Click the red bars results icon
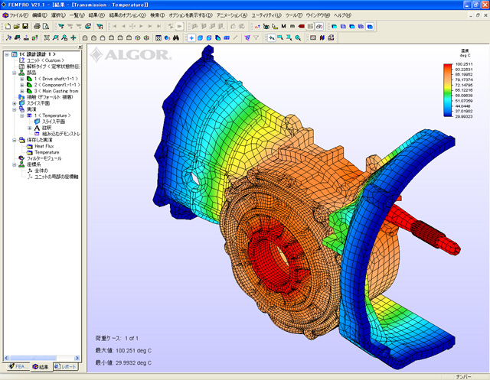490x380 pixels. pyautogui.click(x=322, y=37)
